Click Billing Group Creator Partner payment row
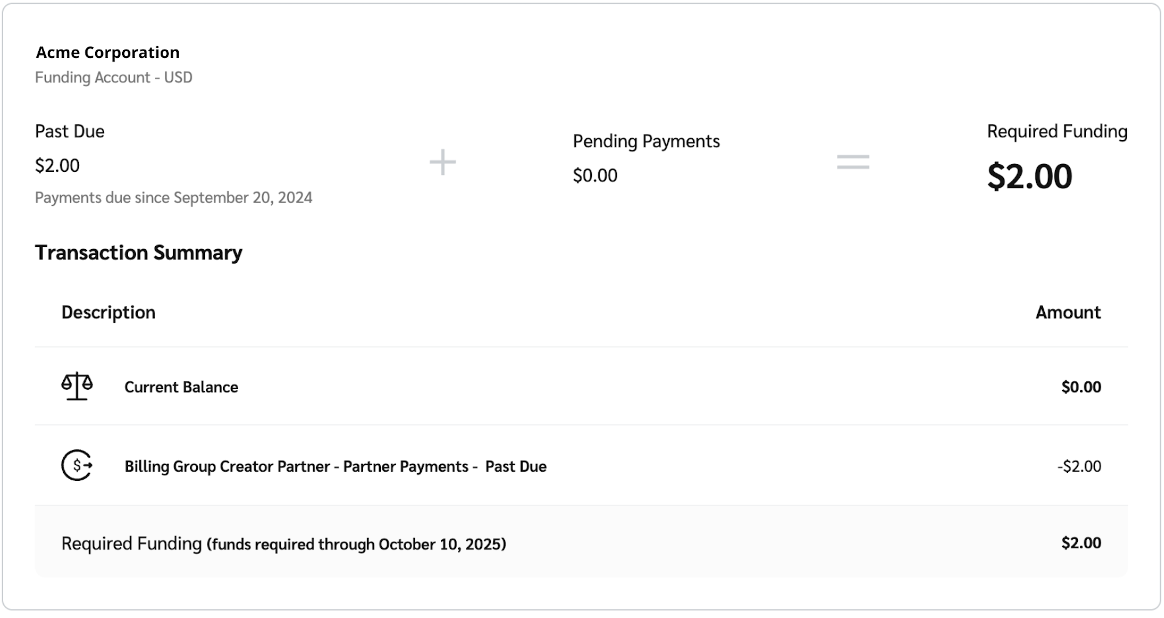This screenshot has width=1164, height=618. click(335, 466)
